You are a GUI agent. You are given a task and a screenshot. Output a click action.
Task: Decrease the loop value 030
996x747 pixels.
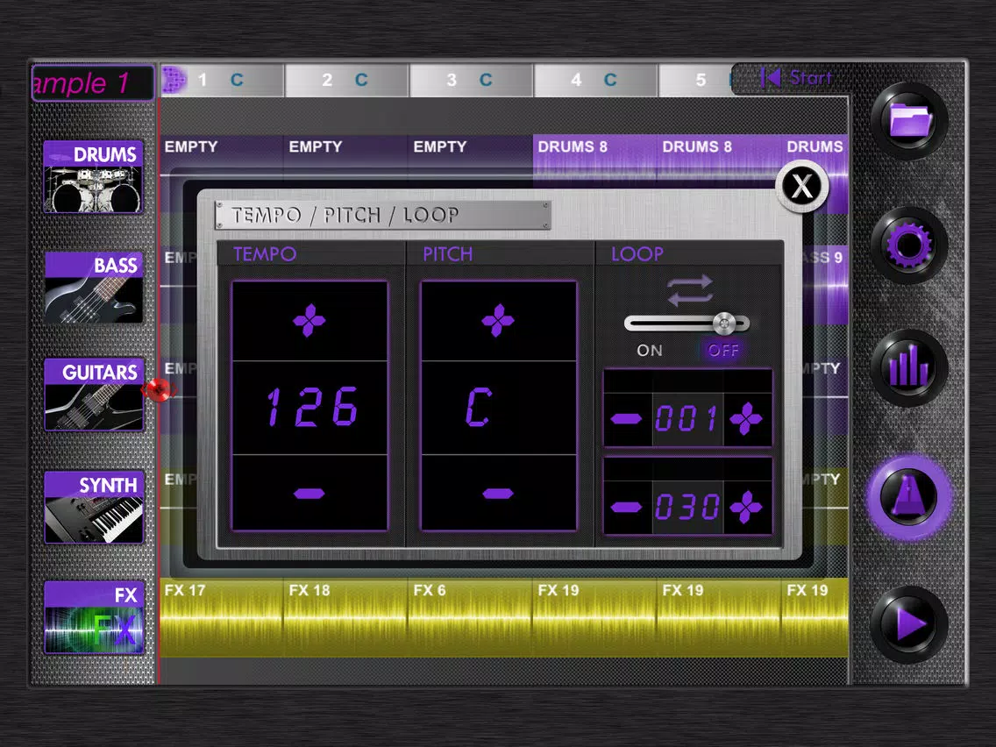click(627, 506)
